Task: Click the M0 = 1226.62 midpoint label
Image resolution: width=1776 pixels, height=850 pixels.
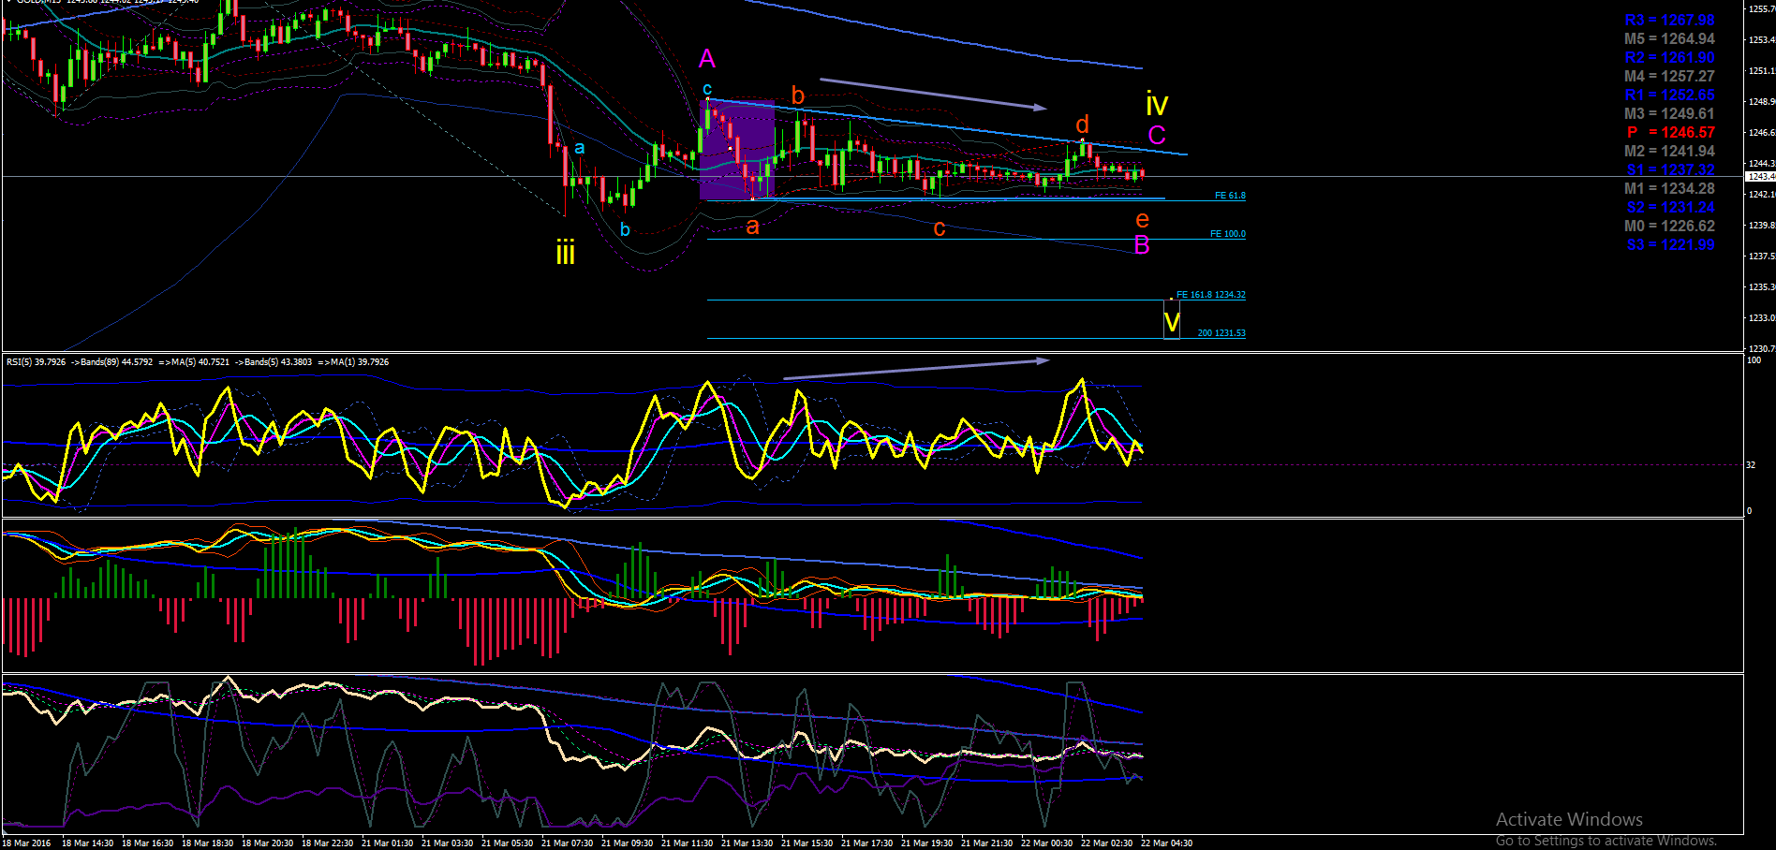Action: coord(1669,227)
